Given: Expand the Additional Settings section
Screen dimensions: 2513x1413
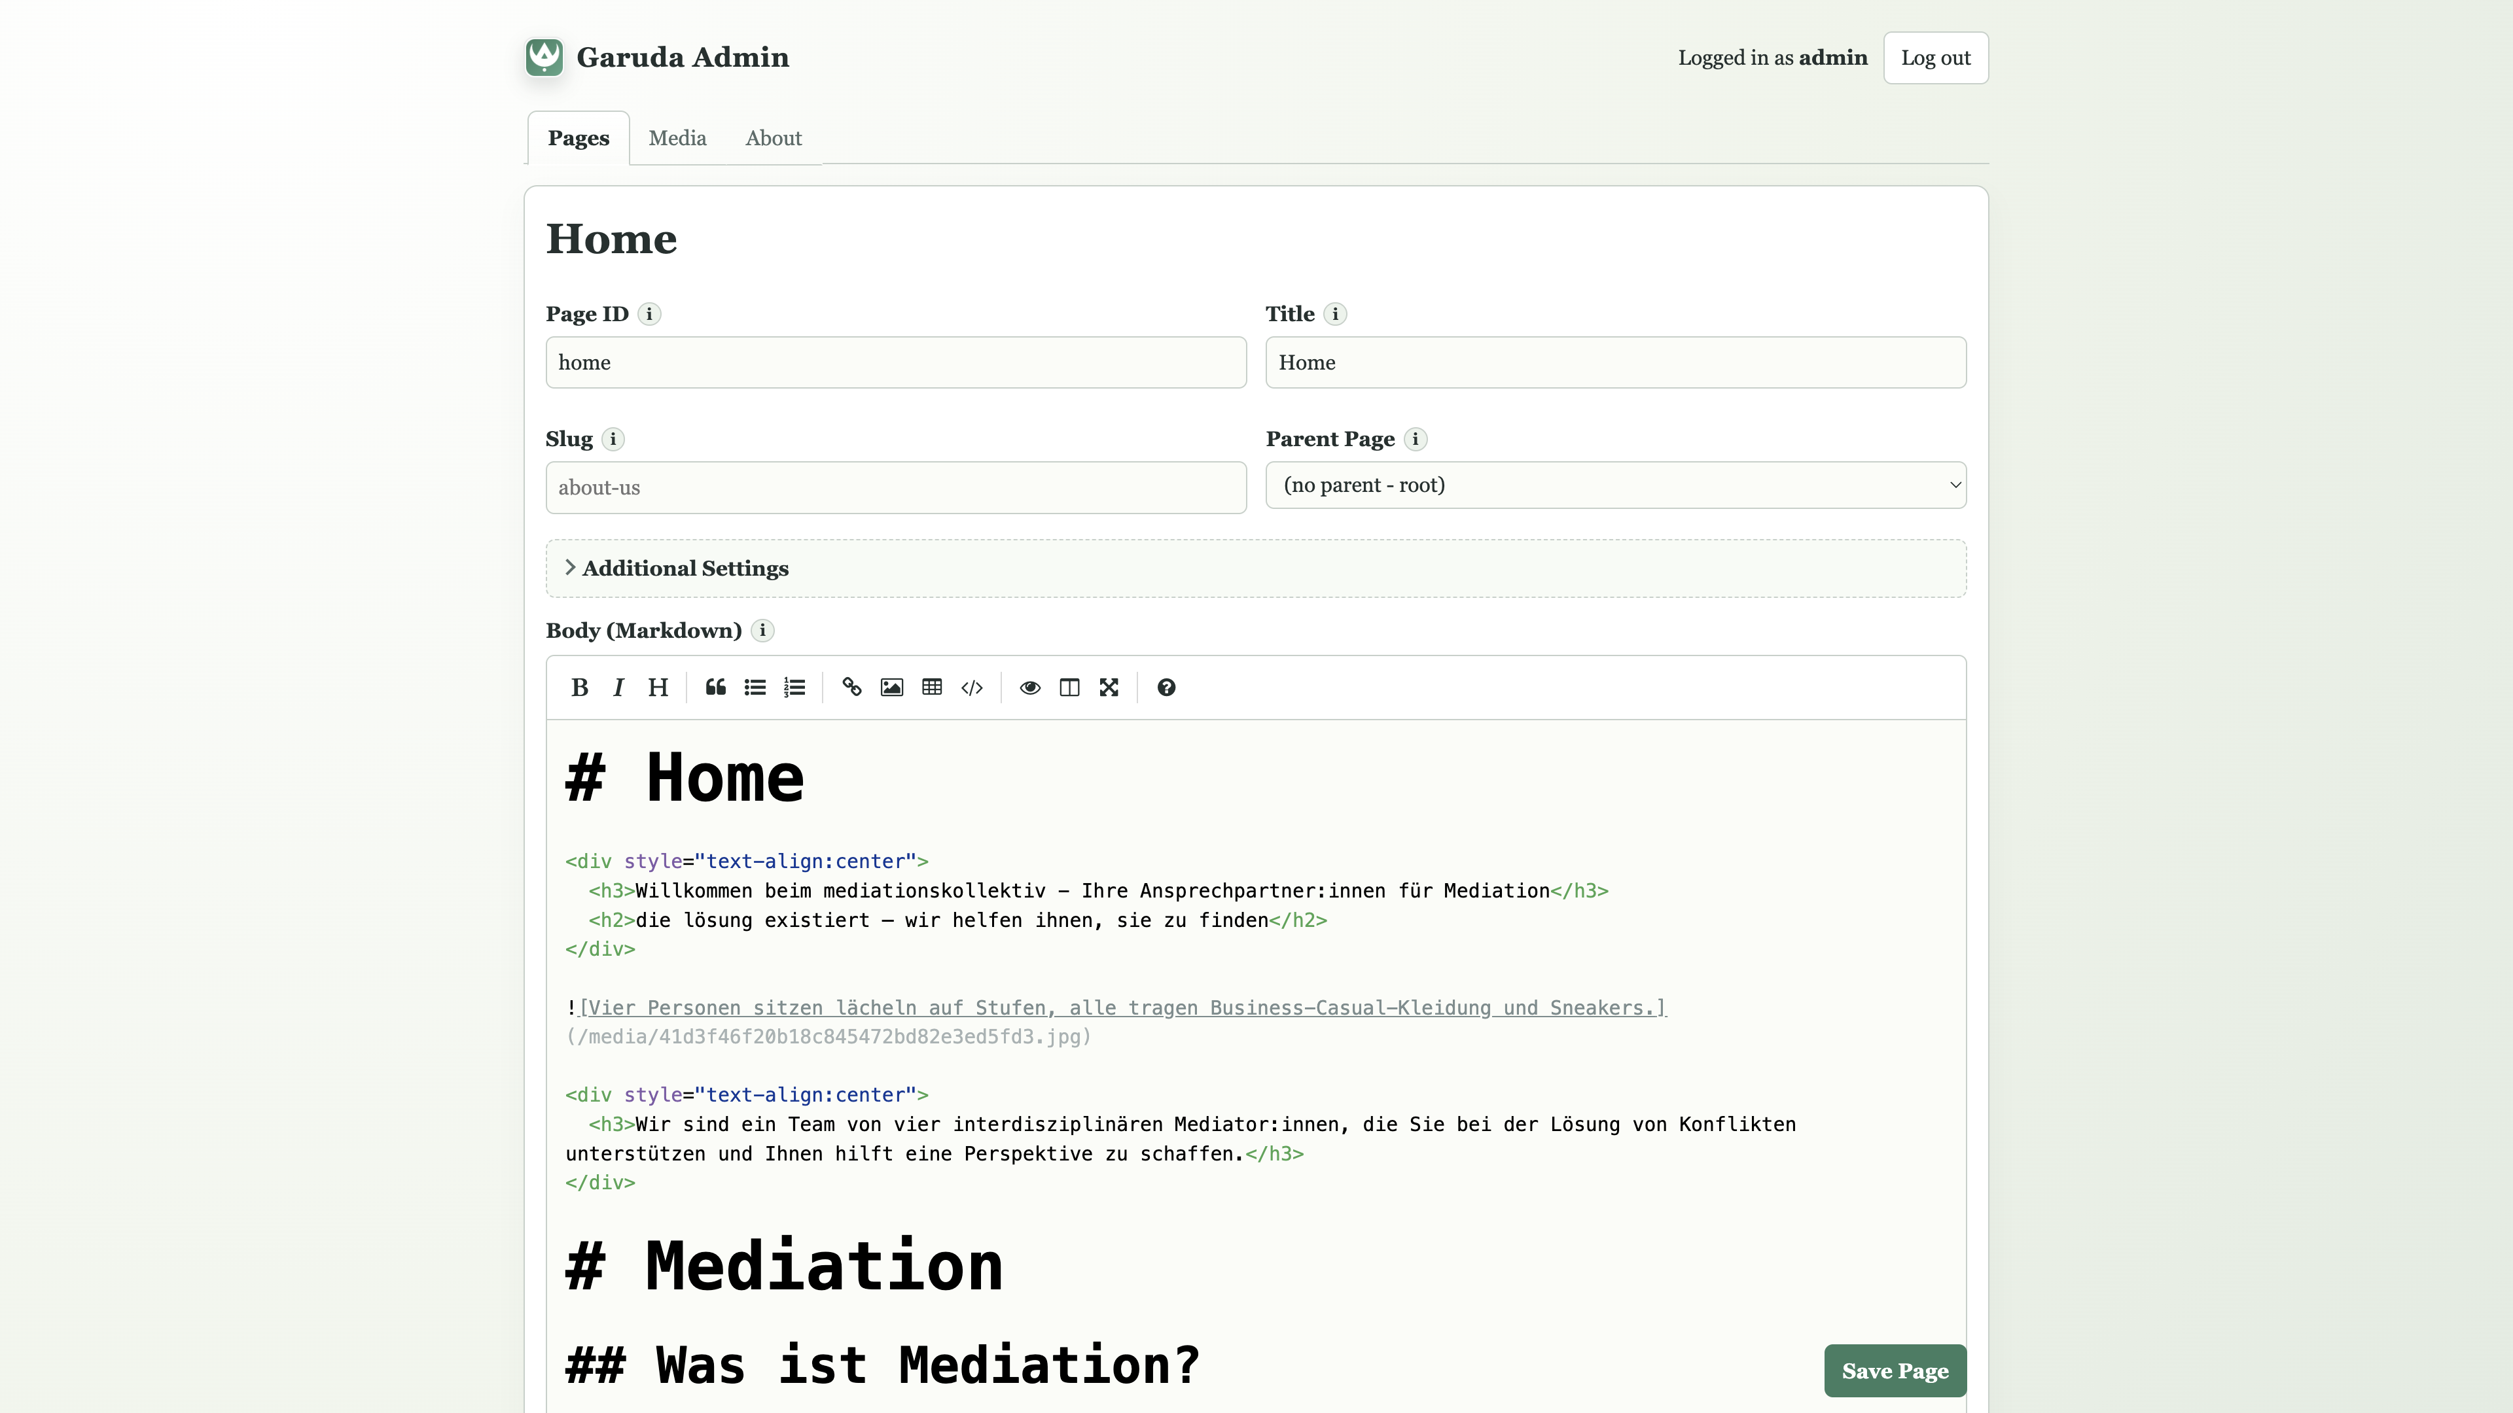Looking at the screenshot, I should coord(685,568).
